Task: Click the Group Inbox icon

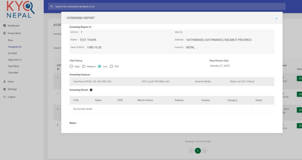Action: [5, 33]
